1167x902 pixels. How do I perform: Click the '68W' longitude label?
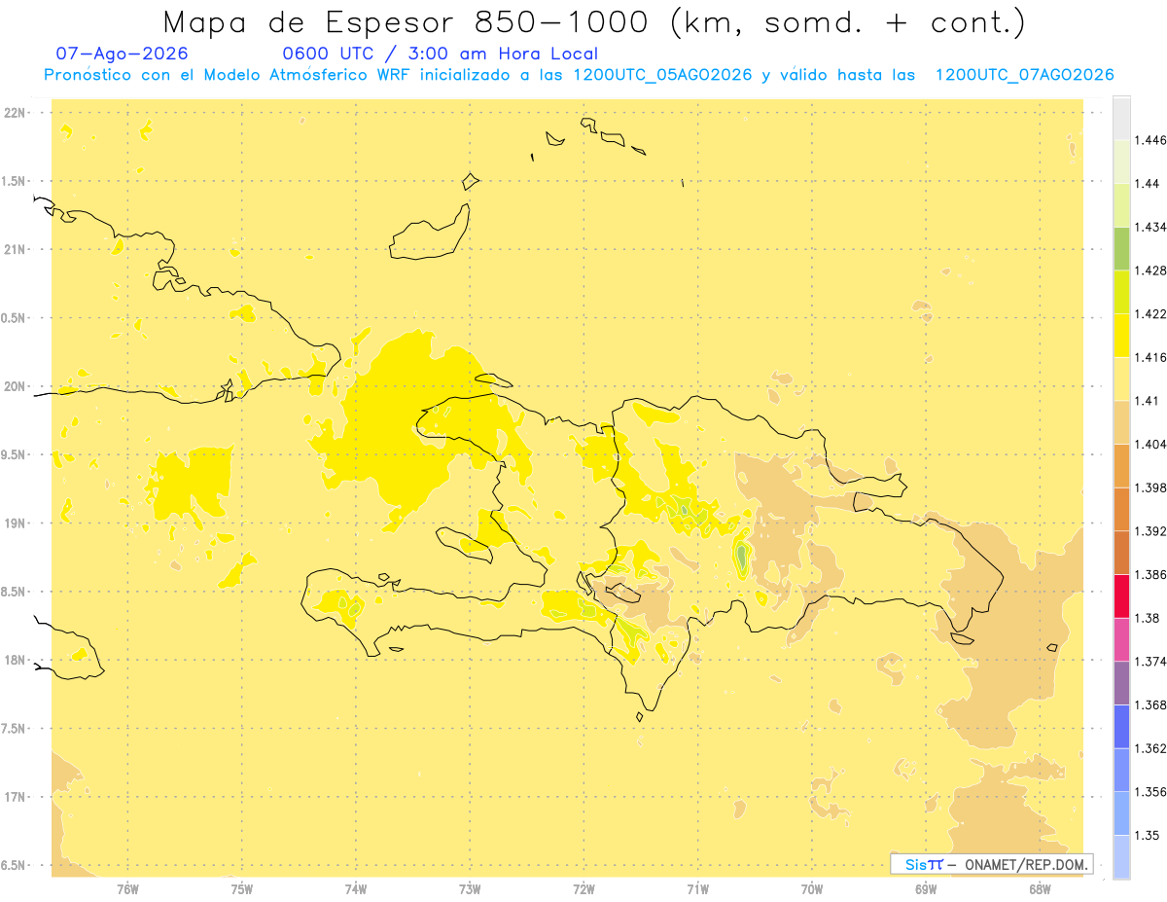coord(1040,888)
